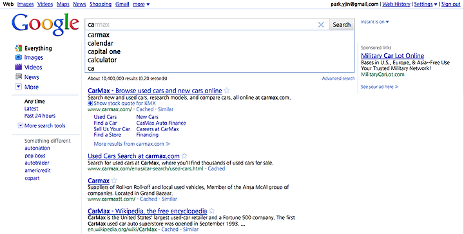Search pep boys under Something different
The width and height of the screenshot is (464, 234).
(x=35, y=156)
